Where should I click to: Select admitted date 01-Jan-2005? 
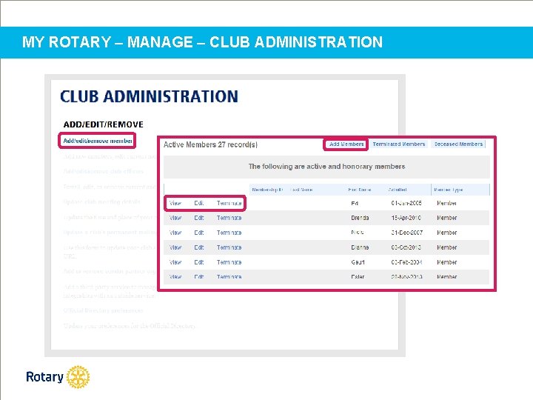pos(406,203)
